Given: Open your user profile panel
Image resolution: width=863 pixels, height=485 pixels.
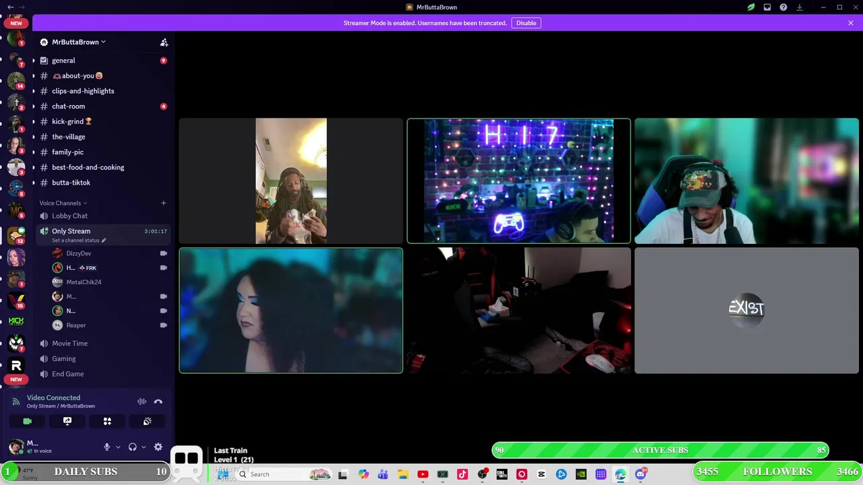Looking at the screenshot, I should tap(53, 447).
